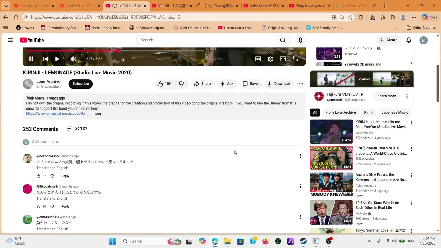The height and width of the screenshot is (248, 441).
Task: Share the video
Action: (202, 84)
